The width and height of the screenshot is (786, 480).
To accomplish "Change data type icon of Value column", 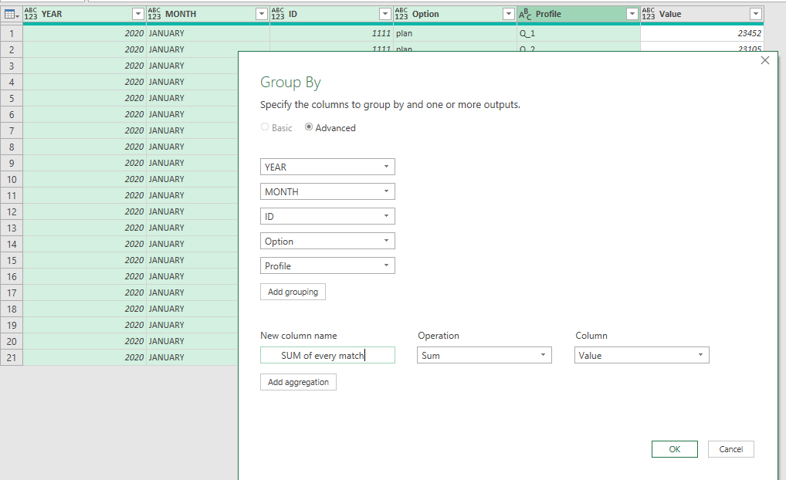I will 648,14.
